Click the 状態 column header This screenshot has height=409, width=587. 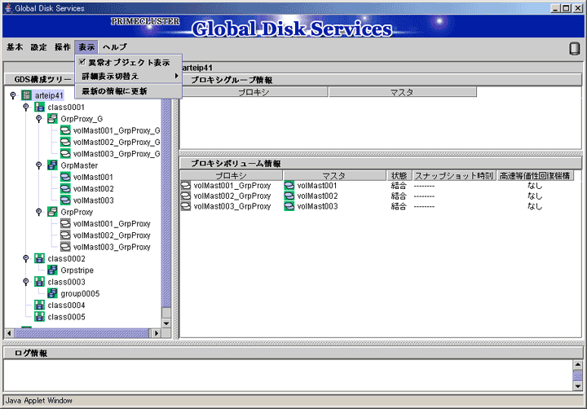399,175
